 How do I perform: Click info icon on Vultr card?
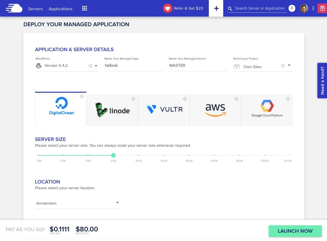185,99
